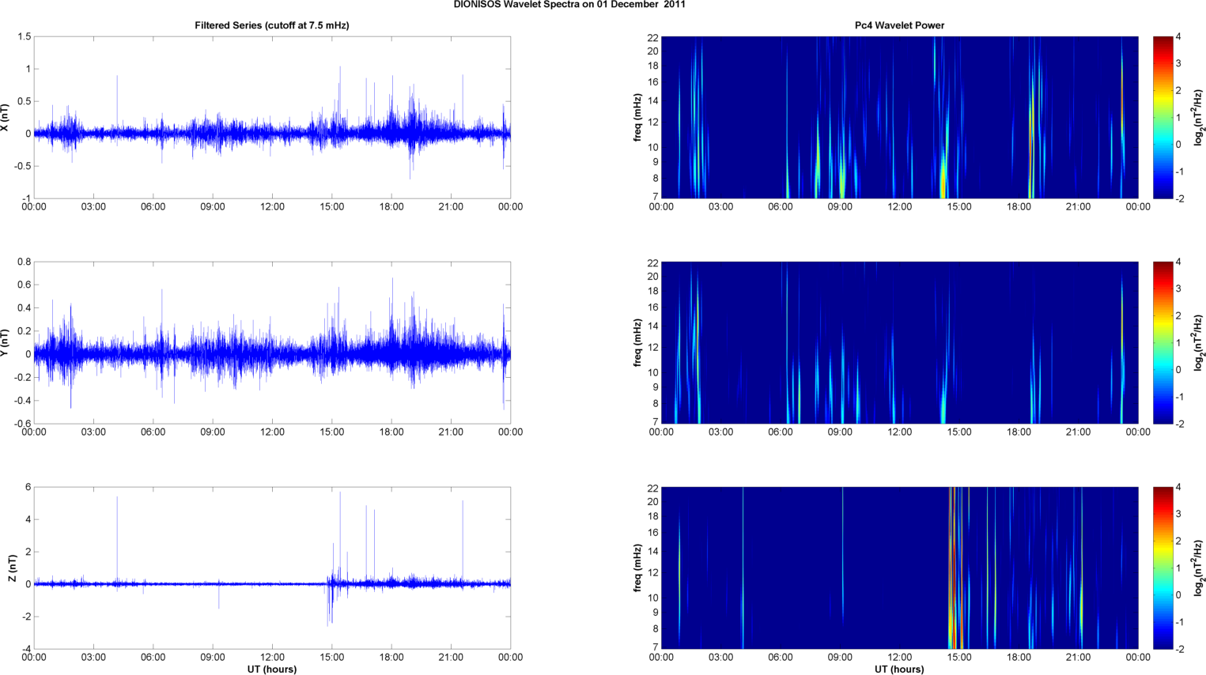Click 15:00 tick under middle spectrogram
The width and height of the screenshot is (1206, 675).
[959, 432]
